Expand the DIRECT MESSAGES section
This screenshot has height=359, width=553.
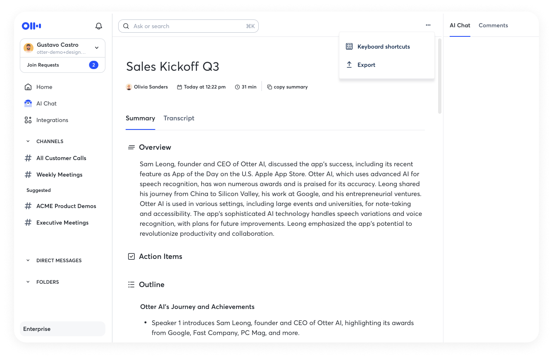(28, 260)
